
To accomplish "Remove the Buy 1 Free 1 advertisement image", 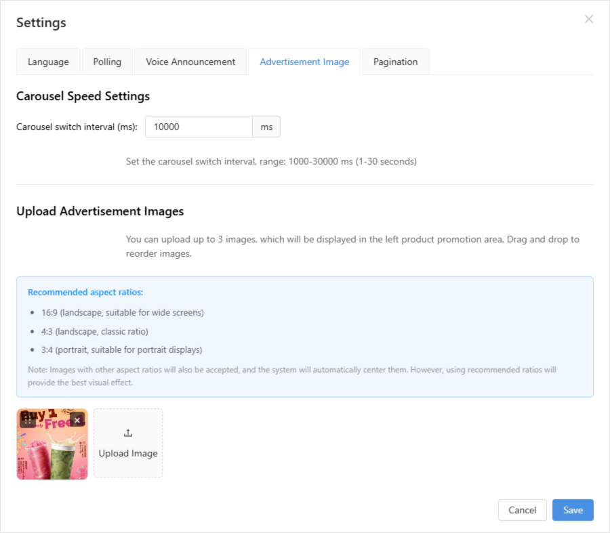I will click(x=77, y=420).
